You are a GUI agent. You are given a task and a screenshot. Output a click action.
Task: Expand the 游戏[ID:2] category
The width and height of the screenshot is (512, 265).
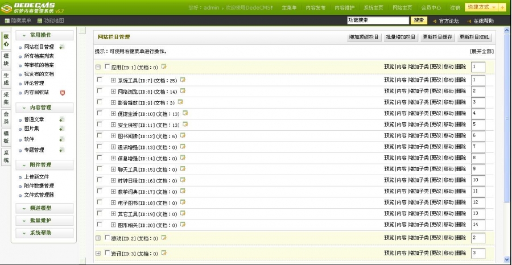98,238
